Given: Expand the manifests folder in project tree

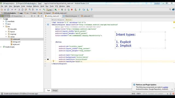Looking at the screenshot, I should [x=4, y=21].
